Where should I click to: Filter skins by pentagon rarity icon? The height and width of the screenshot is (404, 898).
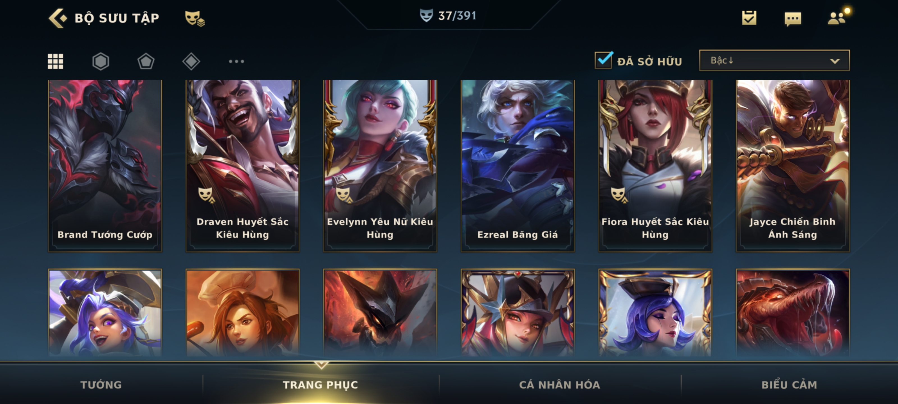(x=146, y=61)
